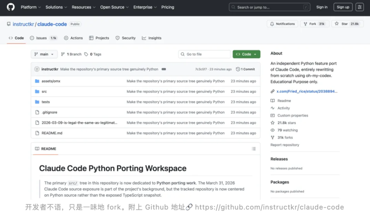Click the GitHub logo icon
Viewport: 370px width, 215px height.
[x=11, y=7]
